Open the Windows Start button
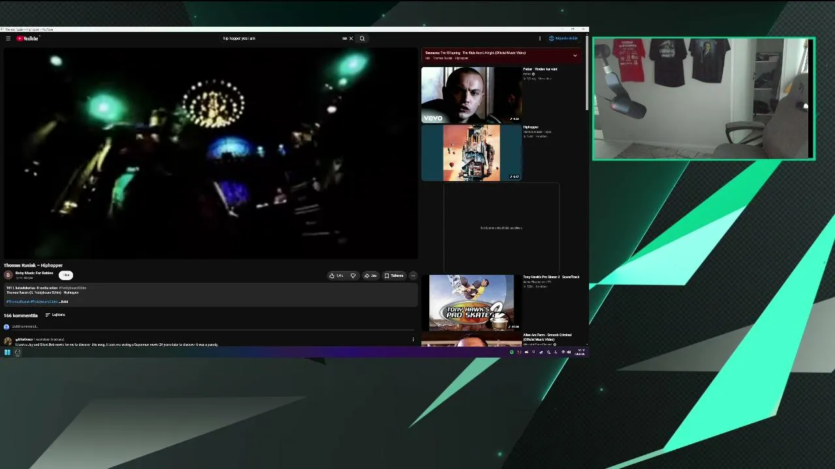 click(7, 352)
